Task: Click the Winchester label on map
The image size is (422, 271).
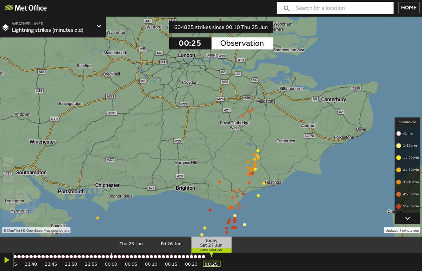Action: (x=42, y=142)
